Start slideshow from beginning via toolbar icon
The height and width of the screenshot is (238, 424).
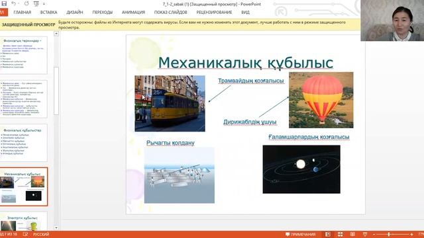click(x=36, y=4)
